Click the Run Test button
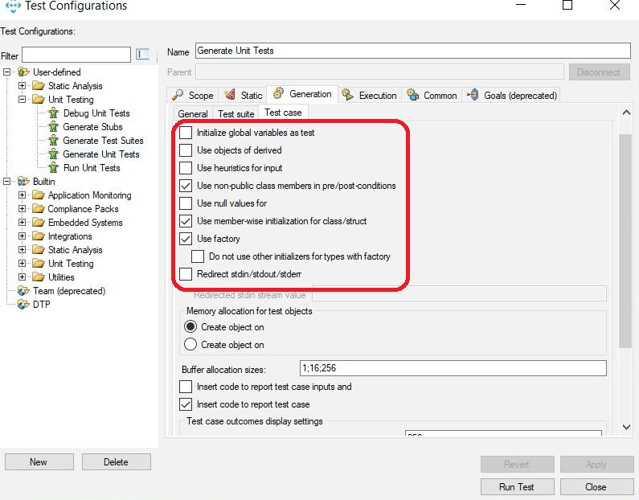The height and width of the screenshot is (500, 639). [517, 487]
